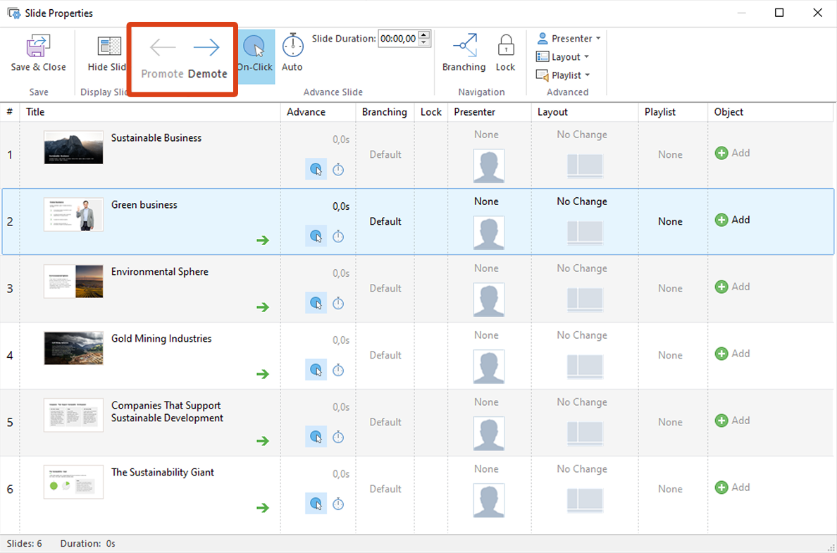Increase Slide Duration using the up arrow

(x=423, y=35)
